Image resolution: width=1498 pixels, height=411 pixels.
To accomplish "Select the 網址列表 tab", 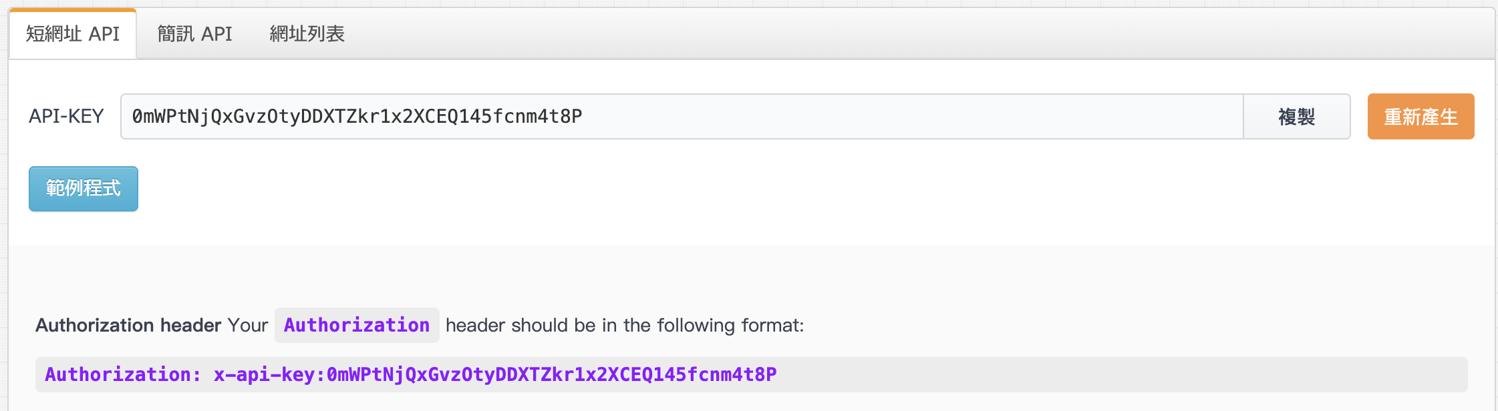I will [x=307, y=34].
